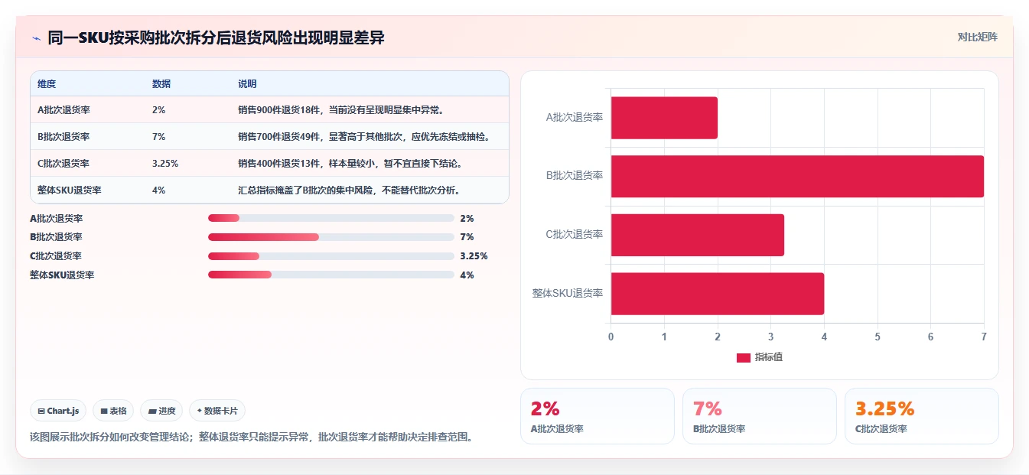Click the 整体SKU退货率 progress list label
The image size is (1029, 475).
(x=62, y=275)
